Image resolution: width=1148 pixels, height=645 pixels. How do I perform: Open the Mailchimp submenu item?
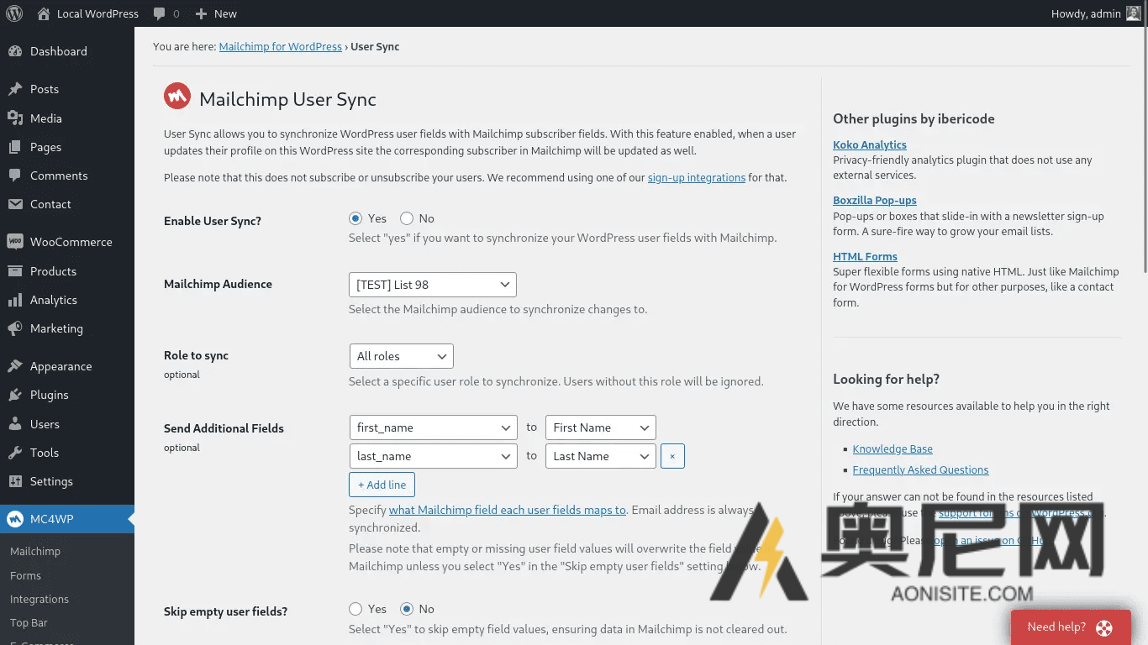[x=35, y=552]
